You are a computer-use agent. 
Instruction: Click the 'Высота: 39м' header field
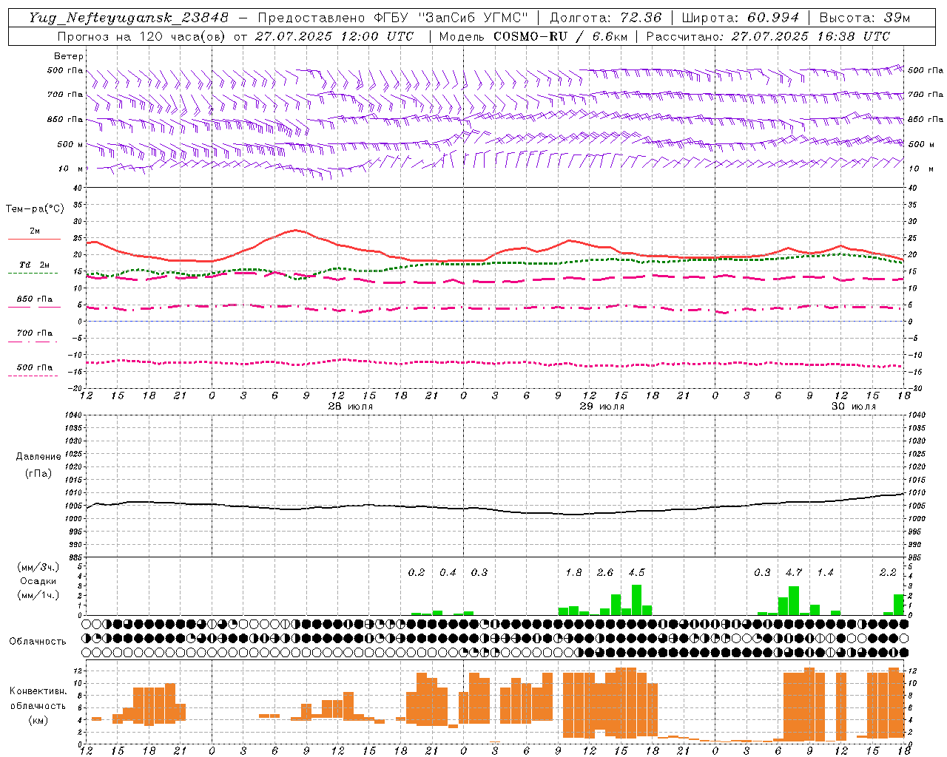pyautogui.click(x=865, y=18)
